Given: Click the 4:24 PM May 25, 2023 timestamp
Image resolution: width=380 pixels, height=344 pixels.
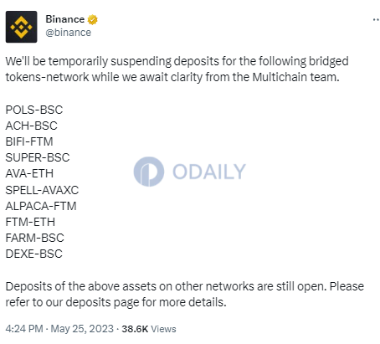Looking at the screenshot, I should (59, 329).
